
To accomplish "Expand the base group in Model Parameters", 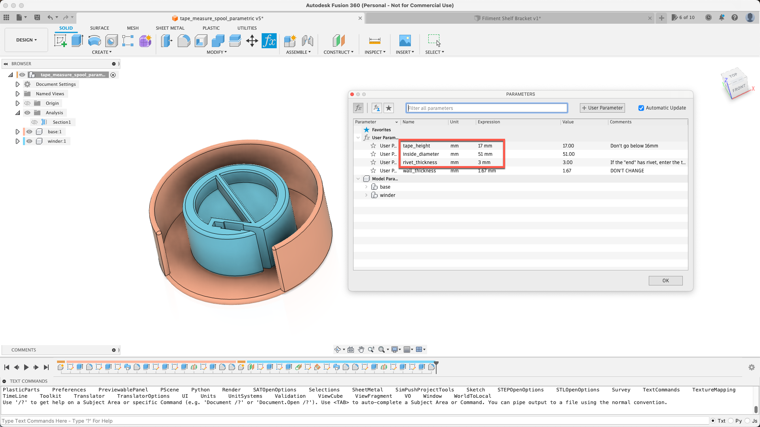I will pos(366,187).
